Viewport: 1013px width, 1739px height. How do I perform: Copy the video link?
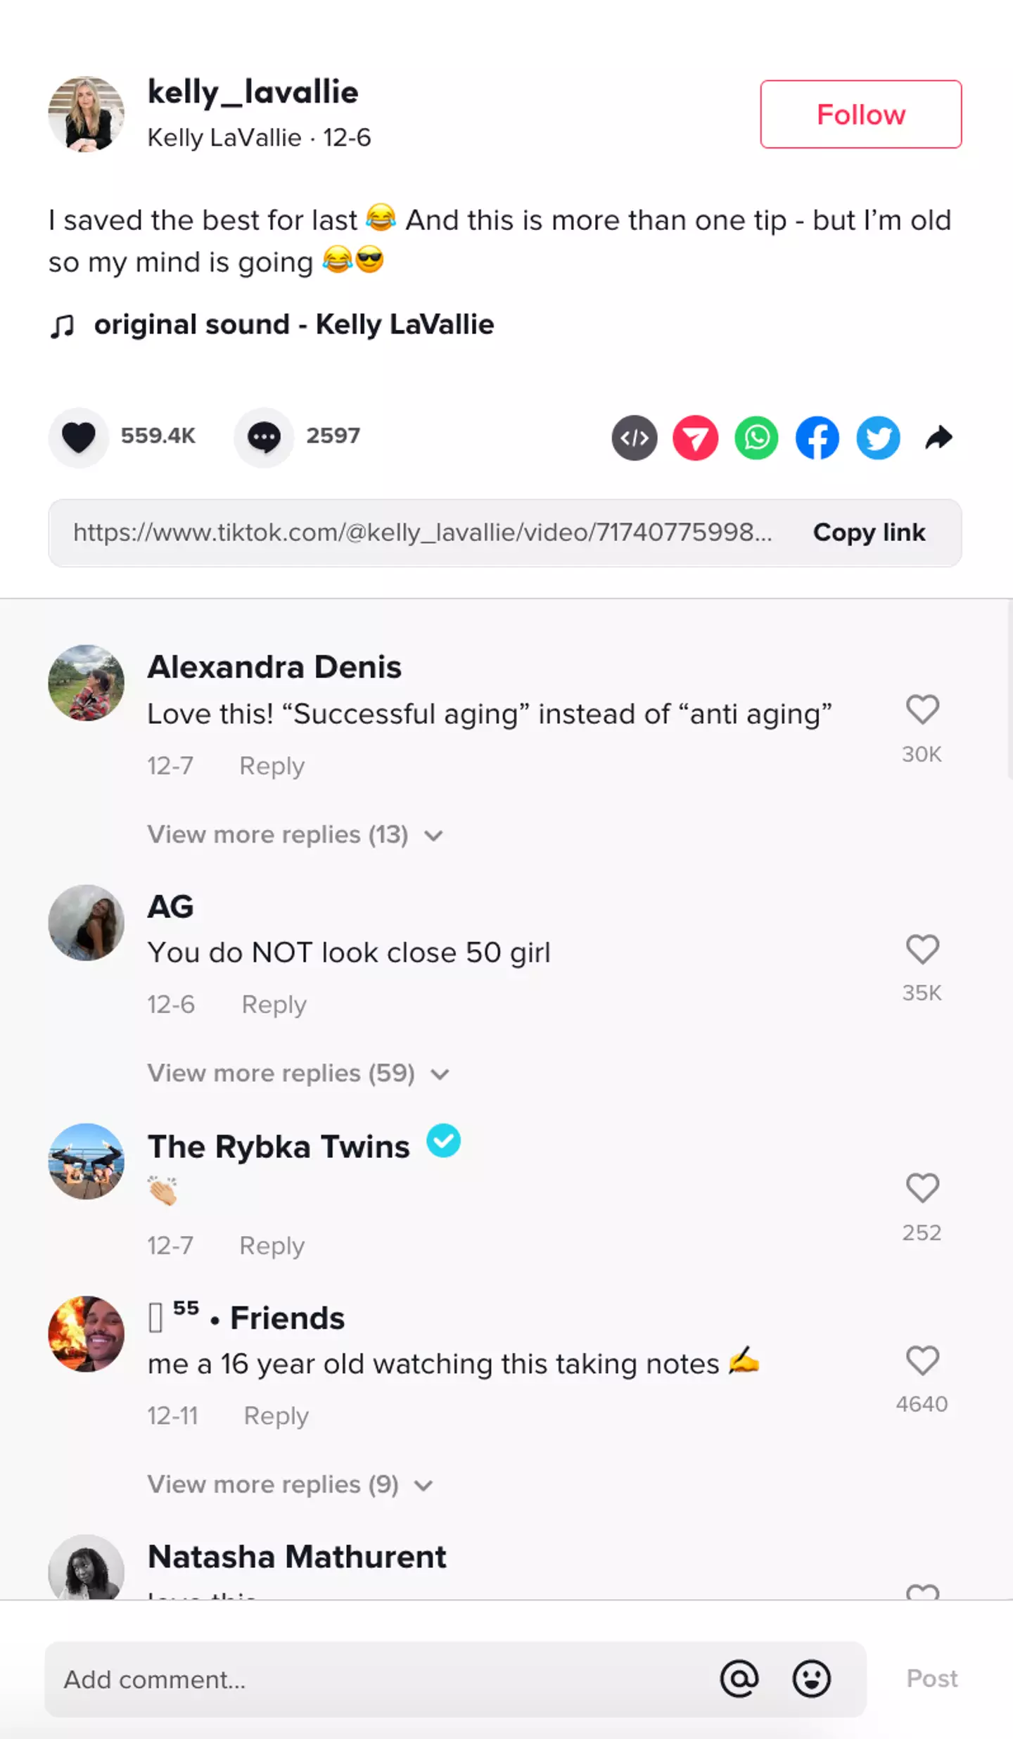tap(869, 533)
